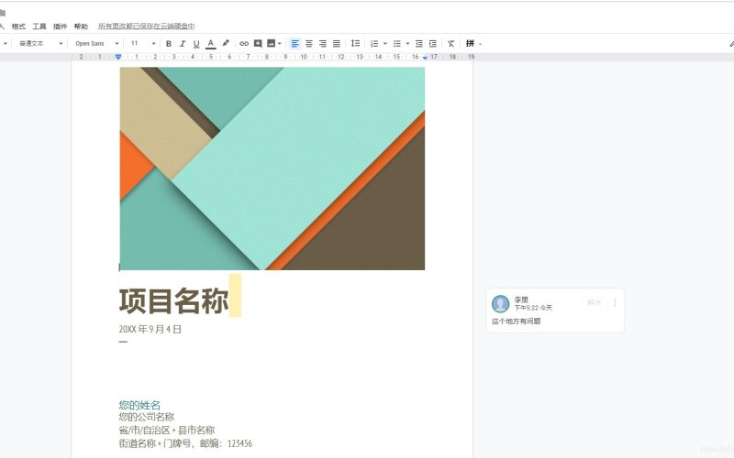The width and height of the screenshot is (734, 458).
Task: Click the 省/市/自治区 + 县市名称 line
Action: click(167, 430)
